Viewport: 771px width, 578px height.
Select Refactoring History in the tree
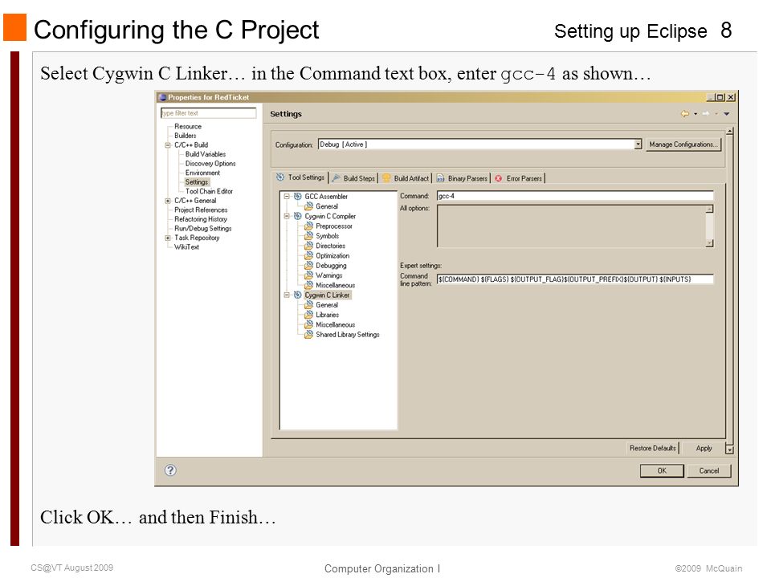[x=201, y=219]
